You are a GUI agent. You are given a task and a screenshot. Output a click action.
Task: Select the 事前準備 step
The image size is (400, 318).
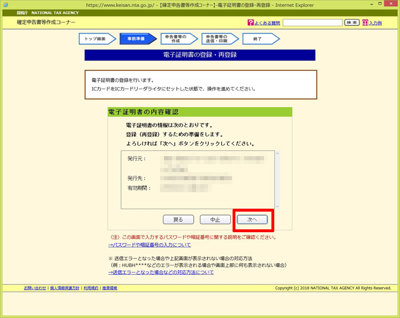click(x=135, y=38)
